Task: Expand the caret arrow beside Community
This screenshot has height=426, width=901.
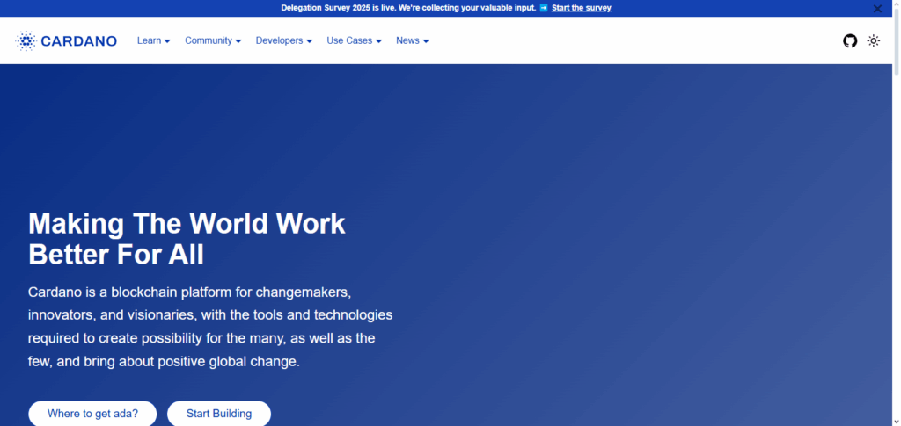Action: [x=238, y=41]
